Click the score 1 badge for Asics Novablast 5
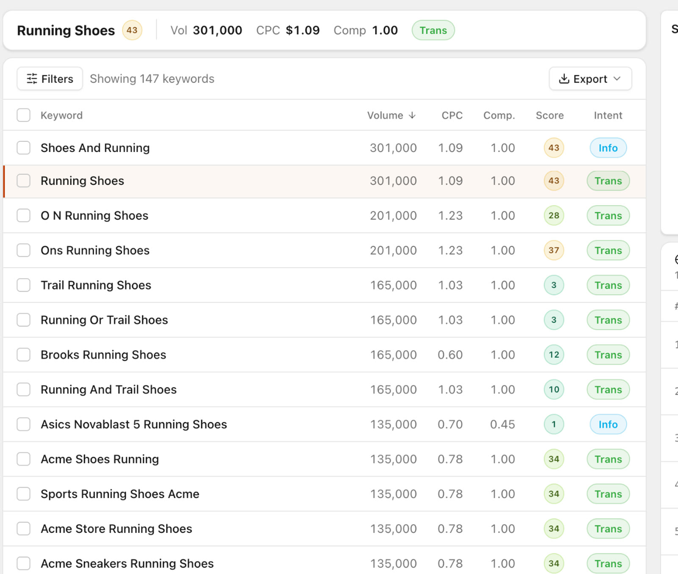 point(554,424)
